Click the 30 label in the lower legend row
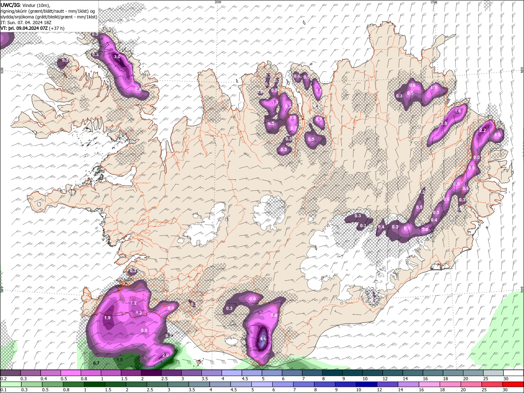 click(504, 390)
